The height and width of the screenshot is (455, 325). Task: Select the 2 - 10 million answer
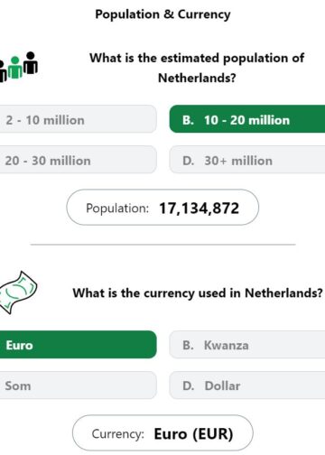click(78, 119)
